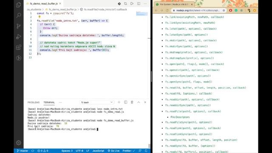Click the lowest activity bar icon above the gear
The image size is (272, 153).
[19, 58]
